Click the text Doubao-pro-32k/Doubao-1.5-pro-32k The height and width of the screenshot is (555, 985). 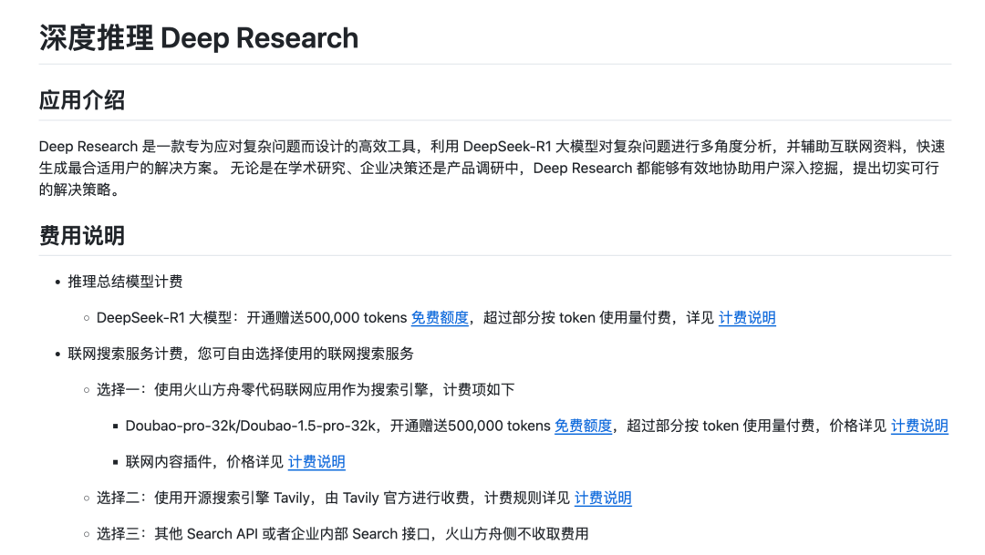[x=251, y=426]
